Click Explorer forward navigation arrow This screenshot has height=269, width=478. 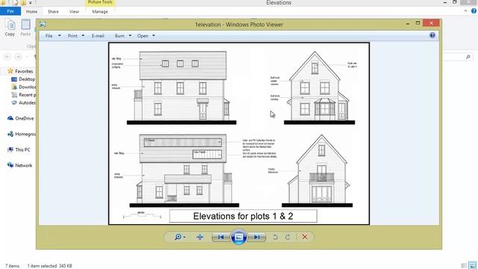(x=18, y=57)
